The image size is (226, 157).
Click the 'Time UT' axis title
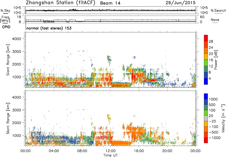coord(110,155)
